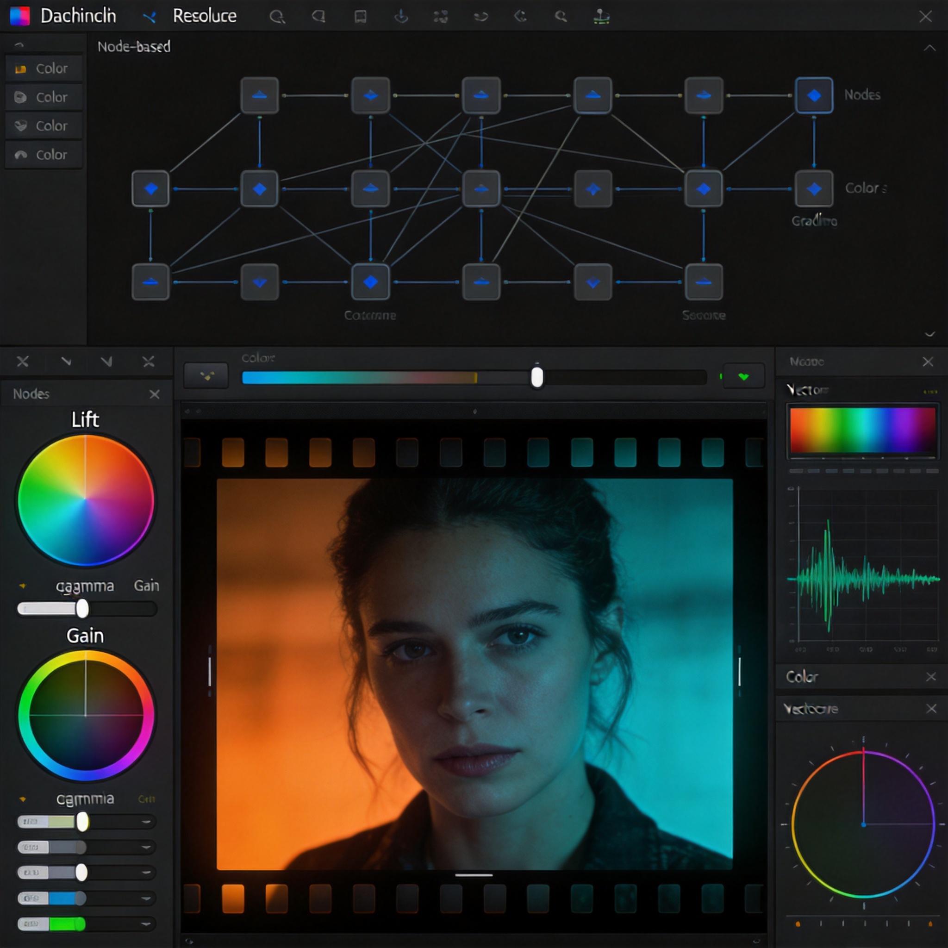Screen dimensions: 948x948
Task: Click the download arrow icon in top toolbar
Action: click(x=401, y=16)
